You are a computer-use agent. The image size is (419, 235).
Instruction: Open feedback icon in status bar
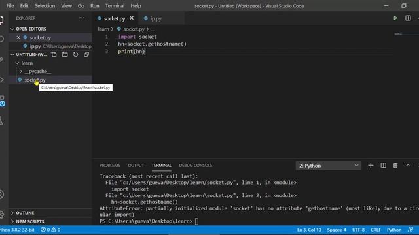tap(410, 230)
